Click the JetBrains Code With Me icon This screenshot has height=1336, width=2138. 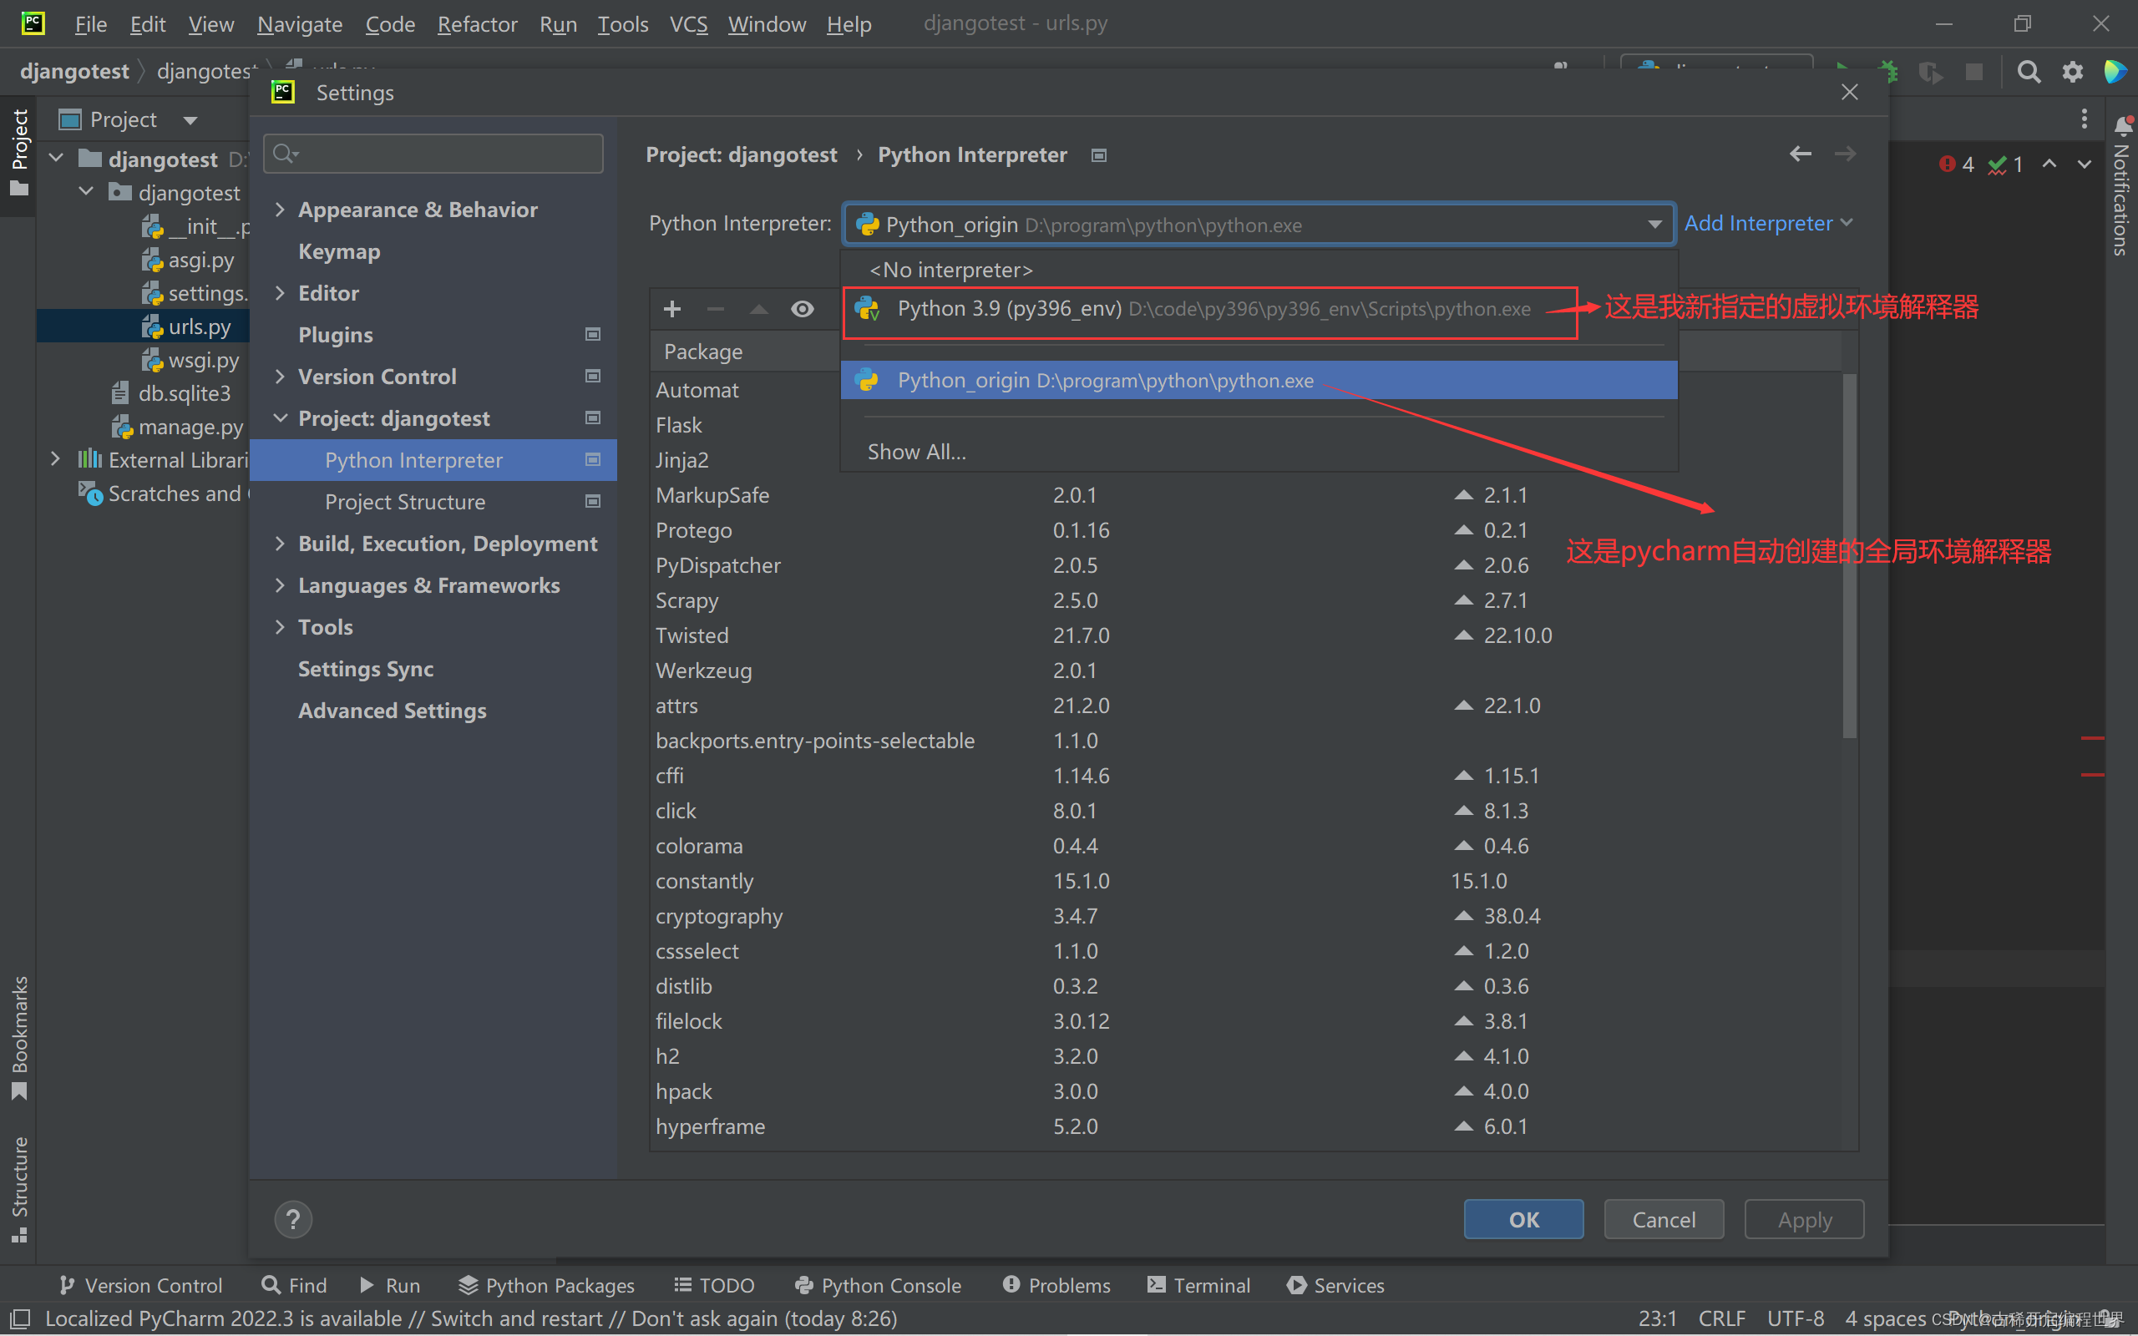tap(2115, 73)
